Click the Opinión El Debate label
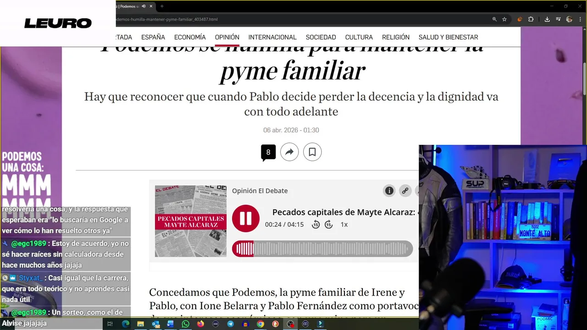 pos(260,191)
